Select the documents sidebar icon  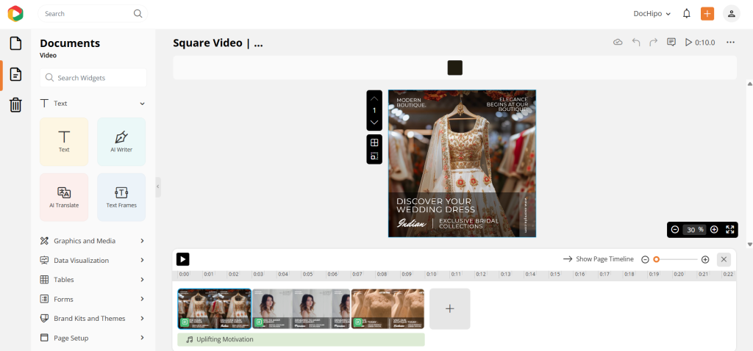click(16, 74)
